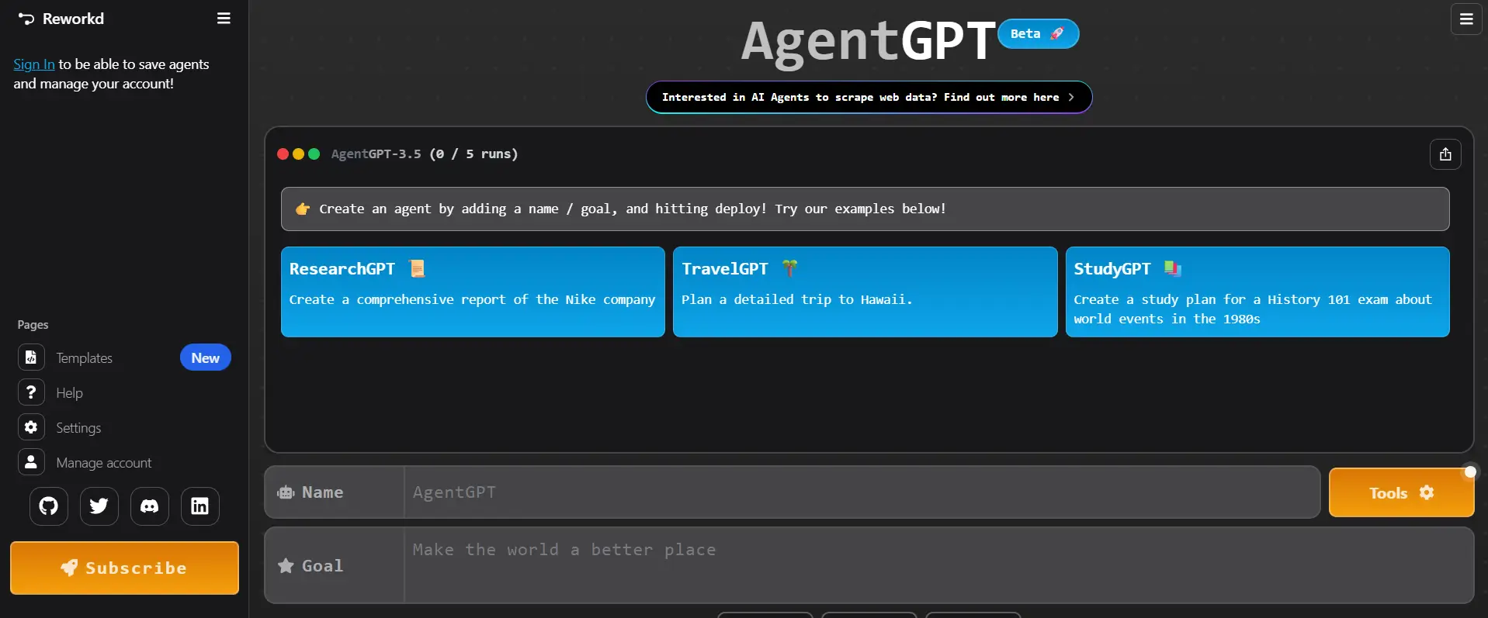Open the Discord icon link

tap(150, 506)
